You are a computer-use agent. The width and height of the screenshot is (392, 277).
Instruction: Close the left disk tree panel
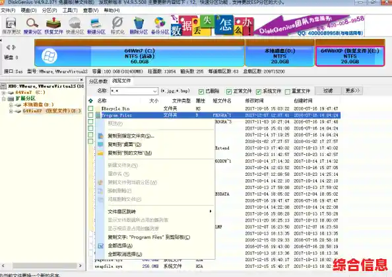(x=81, y=79)
